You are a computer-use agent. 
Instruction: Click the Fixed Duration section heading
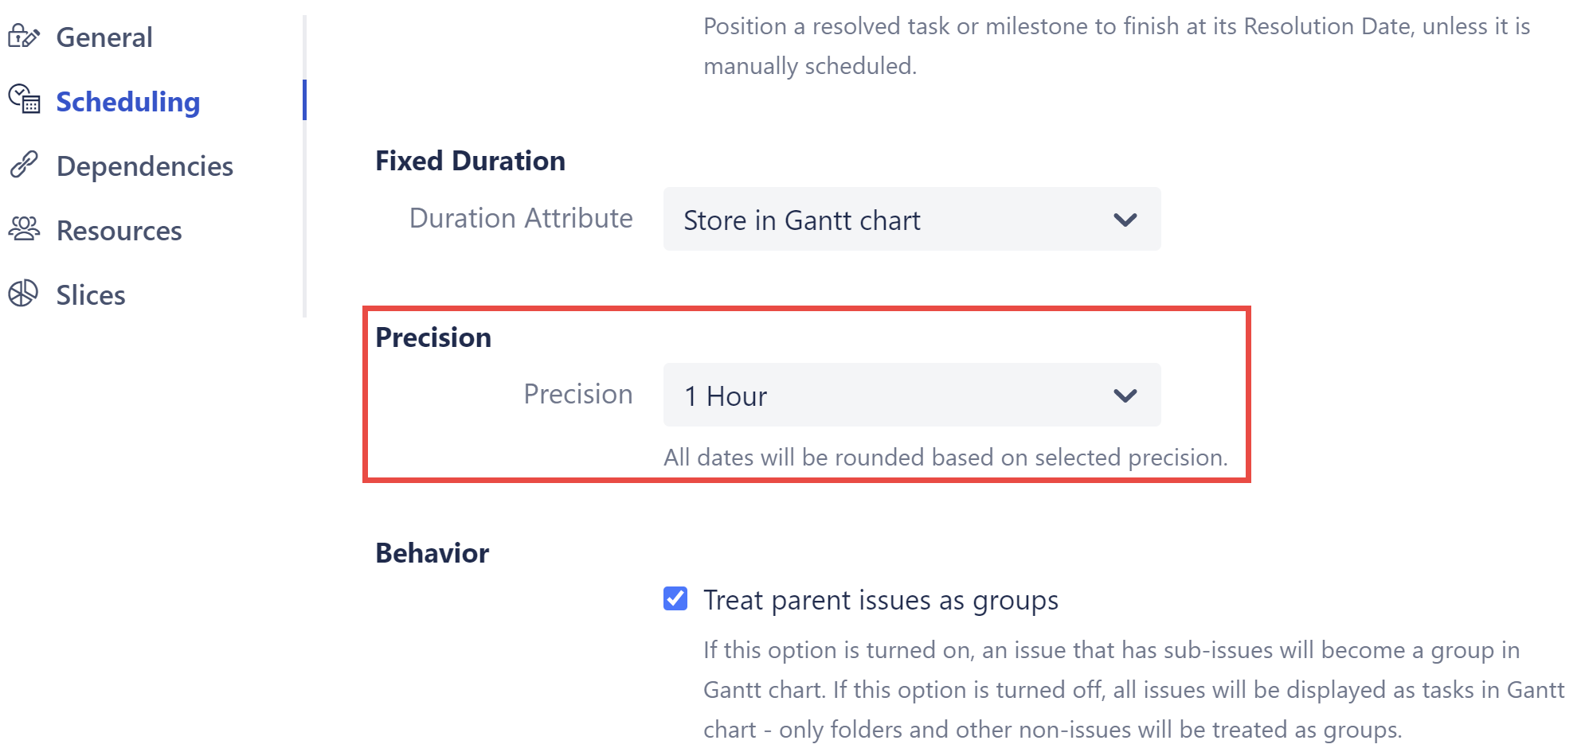pyautogui.click(x=470, y=161)
